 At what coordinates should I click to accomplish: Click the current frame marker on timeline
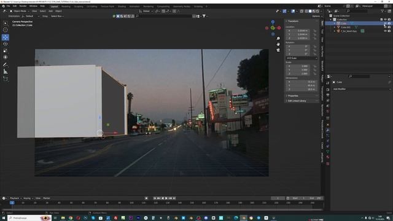[x=12, y=203]
